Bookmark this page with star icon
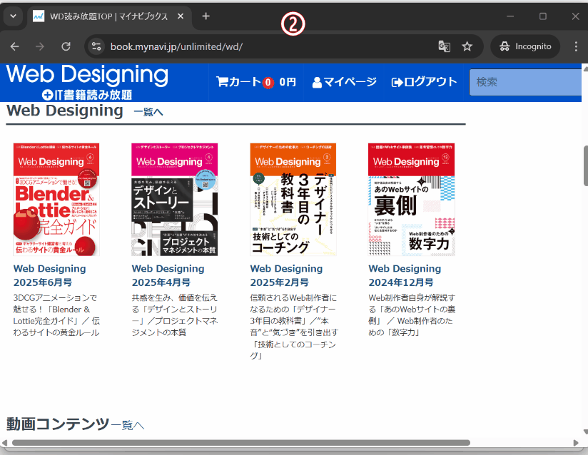 (x=467, y=46)
